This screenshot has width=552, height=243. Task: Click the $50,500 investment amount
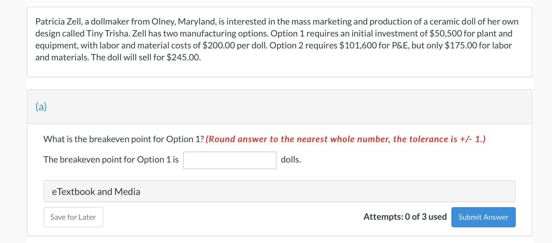click(445, 34)
